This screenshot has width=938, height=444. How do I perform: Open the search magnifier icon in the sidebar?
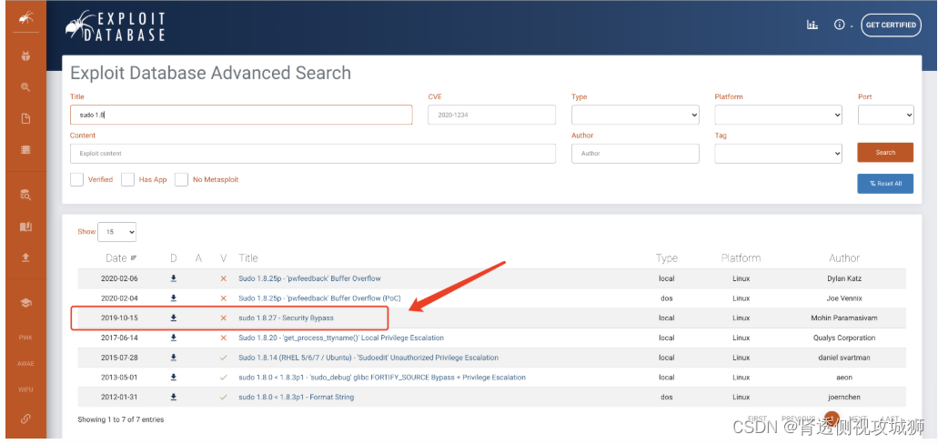25,87
